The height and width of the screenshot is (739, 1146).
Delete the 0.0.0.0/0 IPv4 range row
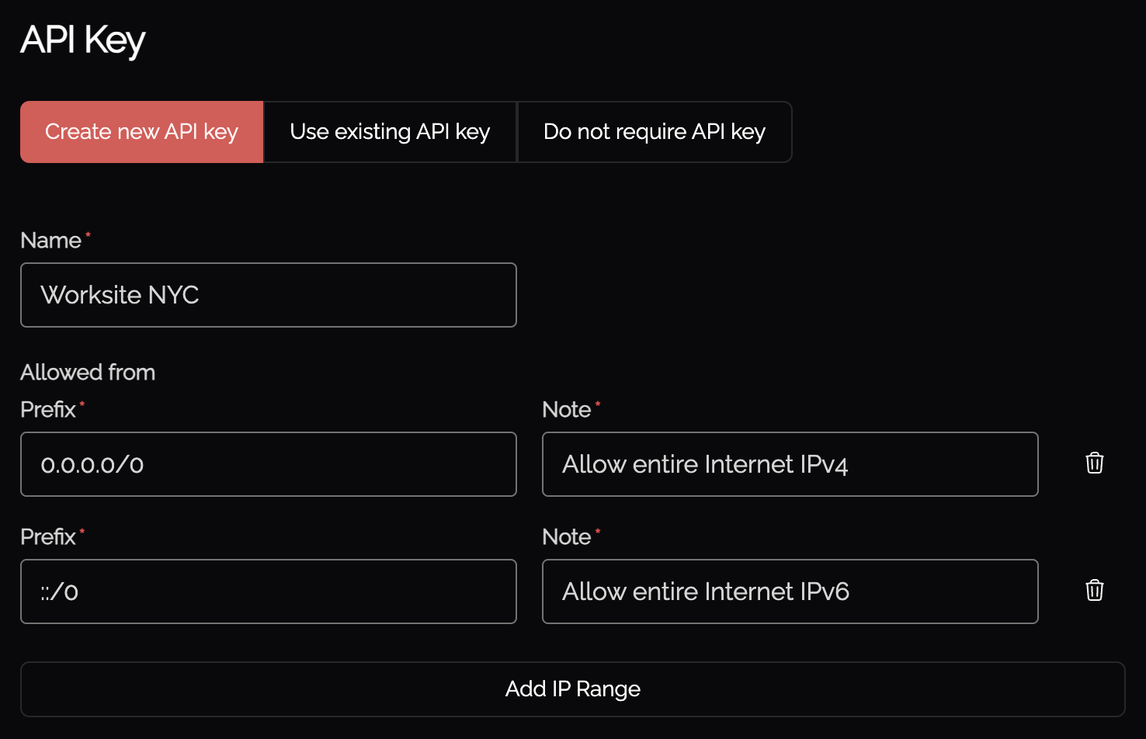click(1094, 463)
